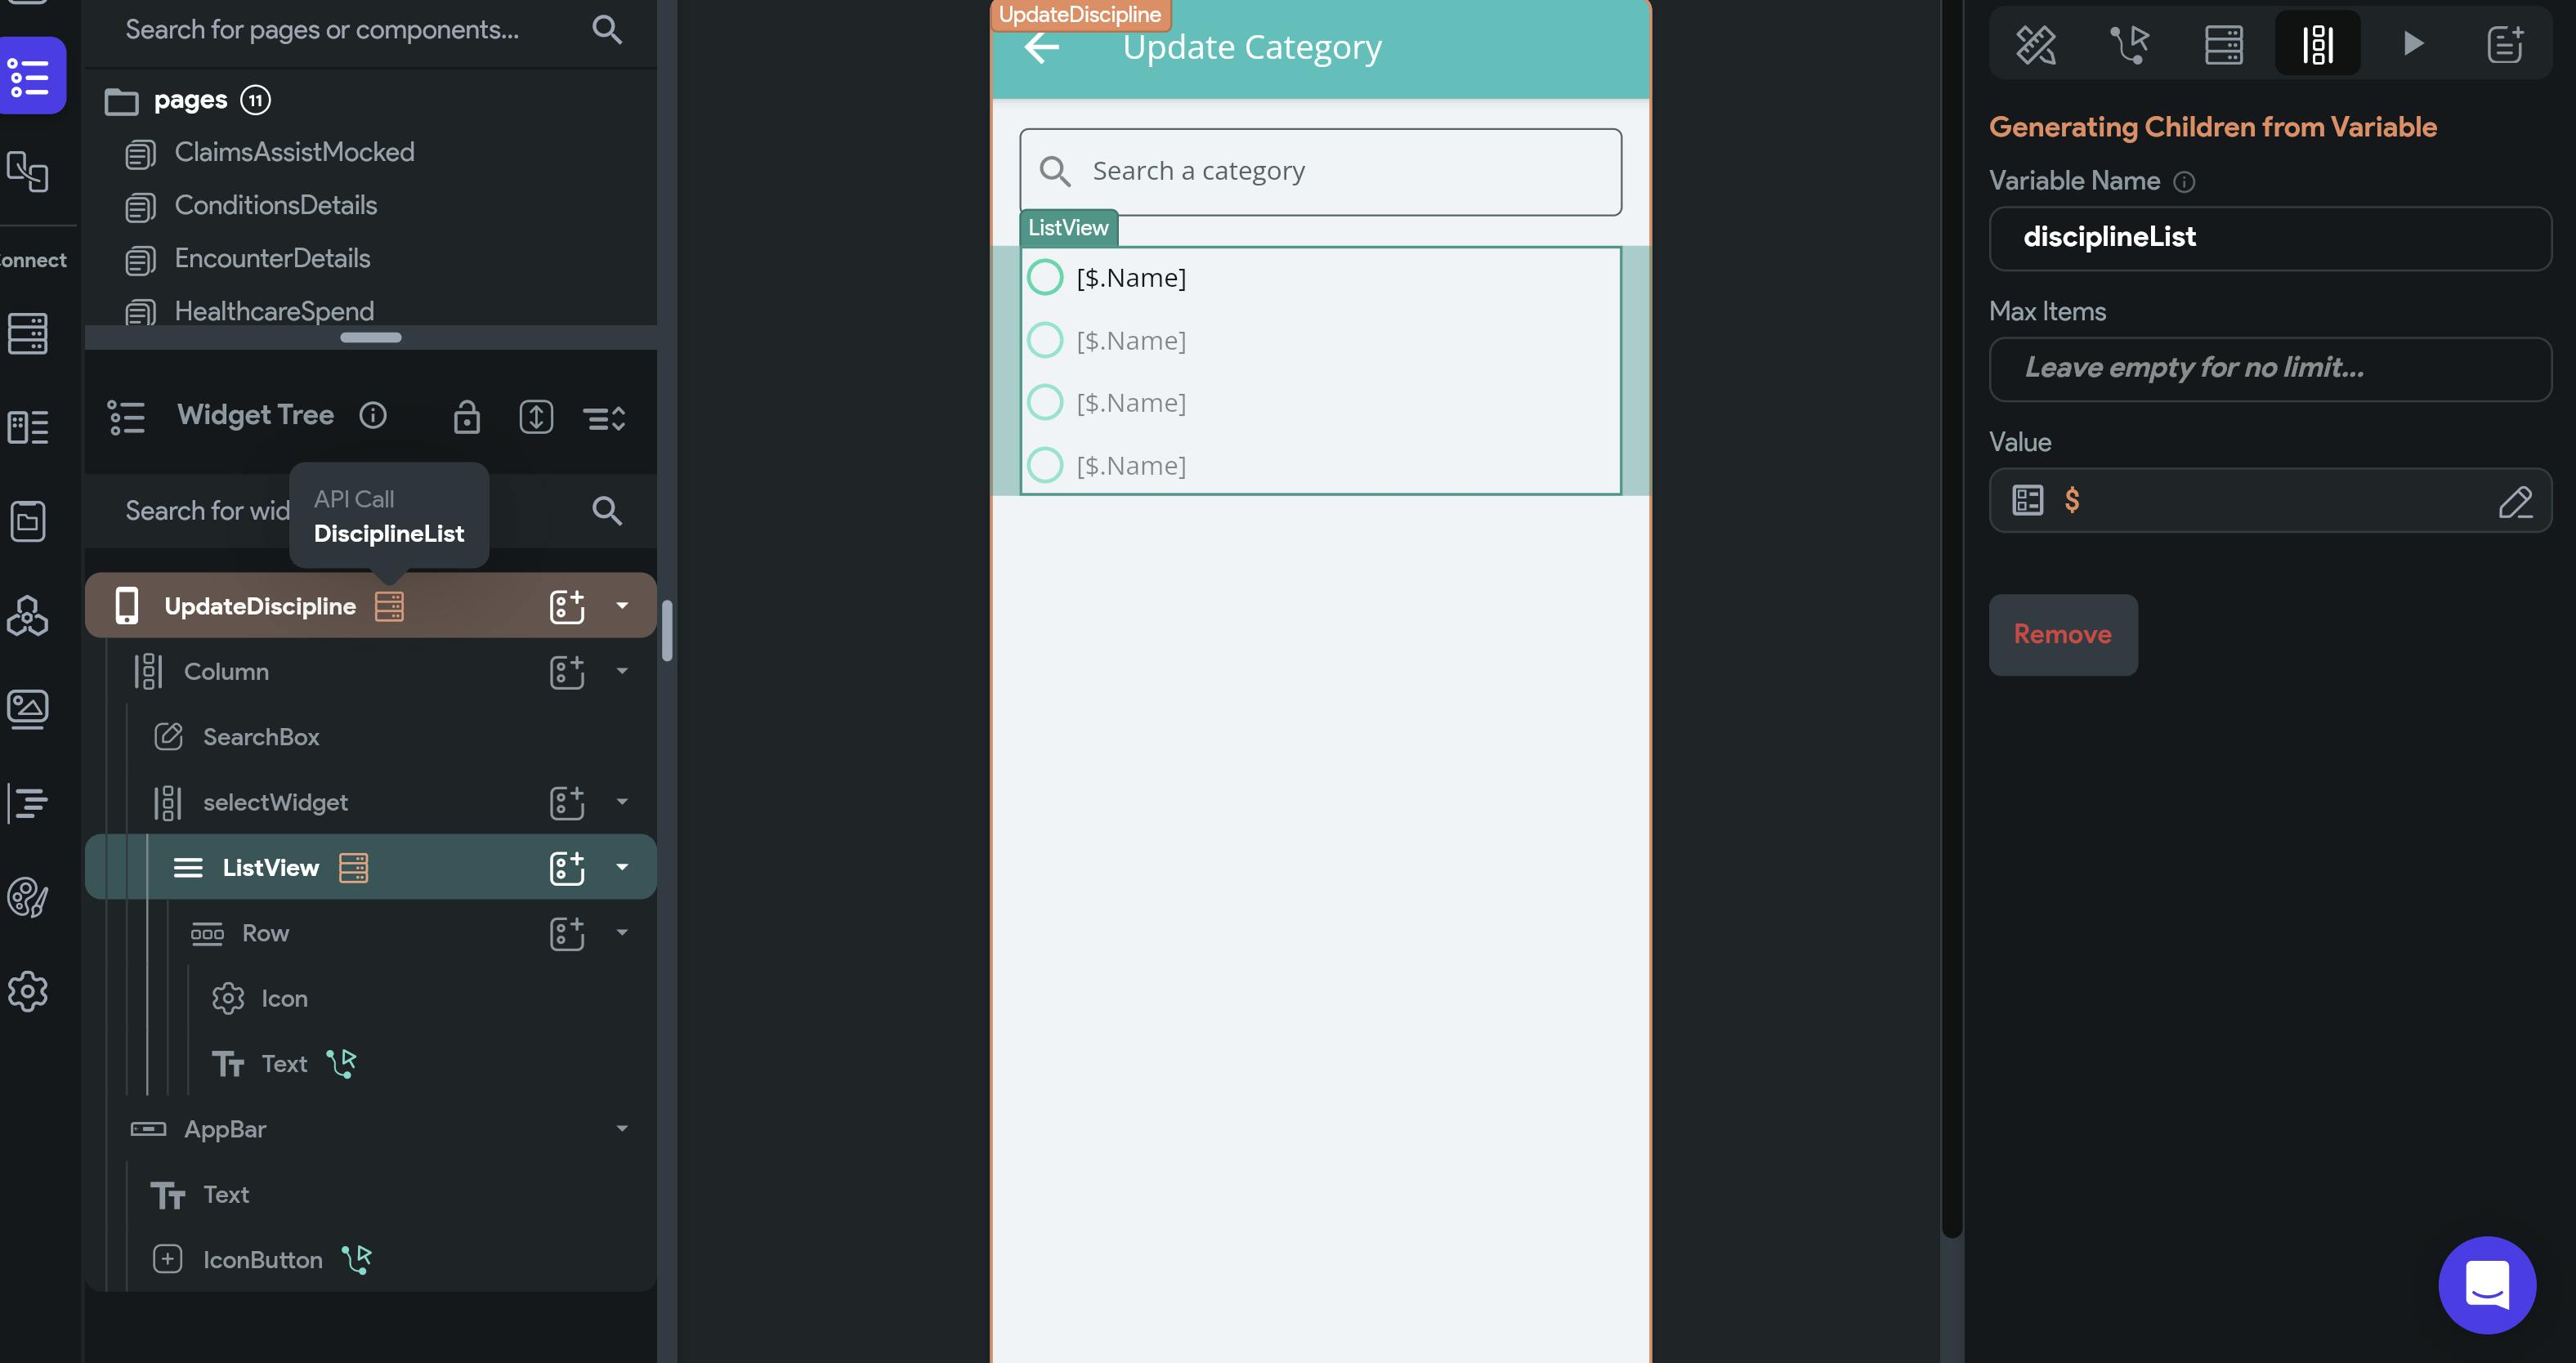Open the ConditionsDetails page
2576x1363 pixels.
pyautogui.click(x=275, y=206)
